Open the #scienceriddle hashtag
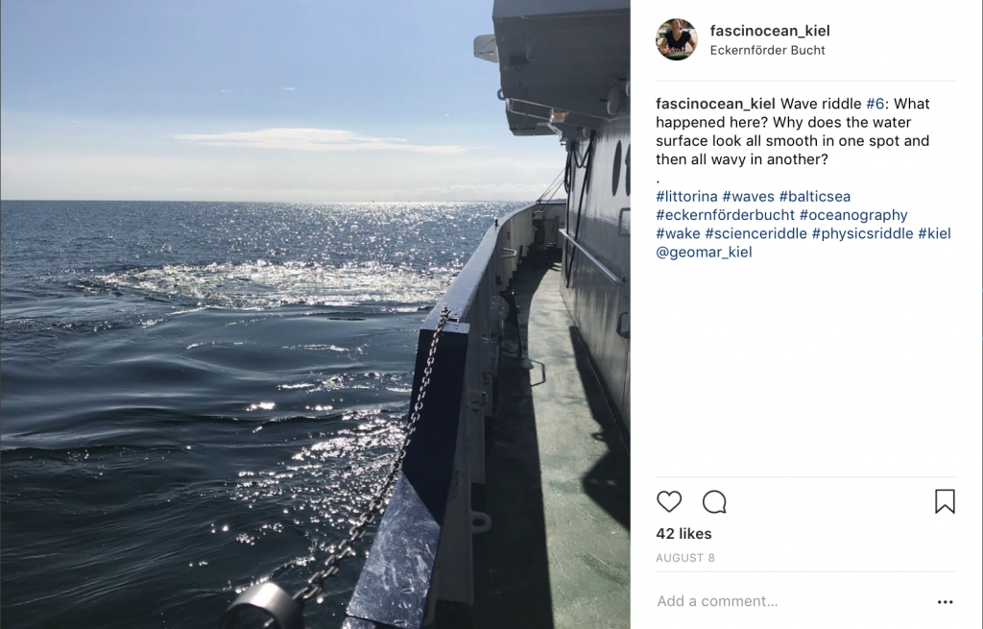983x629 pixels. [756, 233]
